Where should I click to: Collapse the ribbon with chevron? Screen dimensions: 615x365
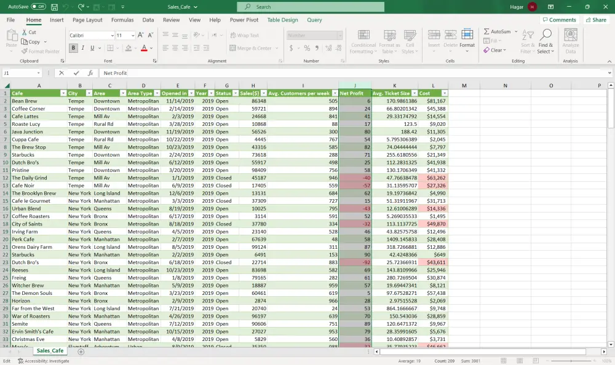tap(609, 61)
